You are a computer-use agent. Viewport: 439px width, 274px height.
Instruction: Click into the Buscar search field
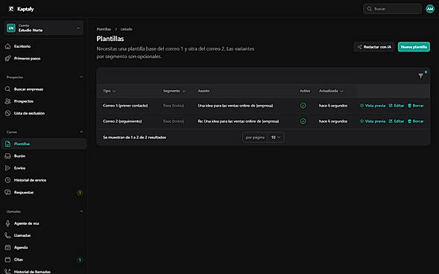tap(392, 9)
